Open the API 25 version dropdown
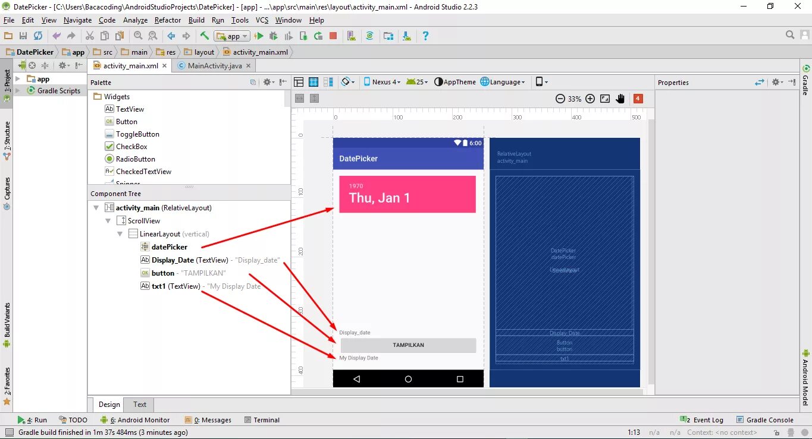This screenshot has width=812, height=439. tap(417, 82)
